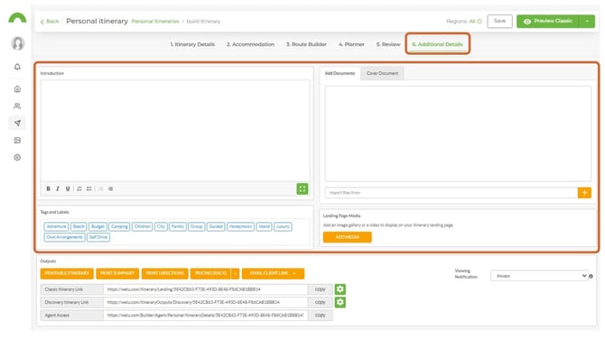Click the Viewing Notification info icon
605x339 pixels.
tap(591, 276)
